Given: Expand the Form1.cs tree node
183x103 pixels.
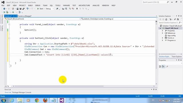Looking at the screenshot, I should tap(162, 38).
